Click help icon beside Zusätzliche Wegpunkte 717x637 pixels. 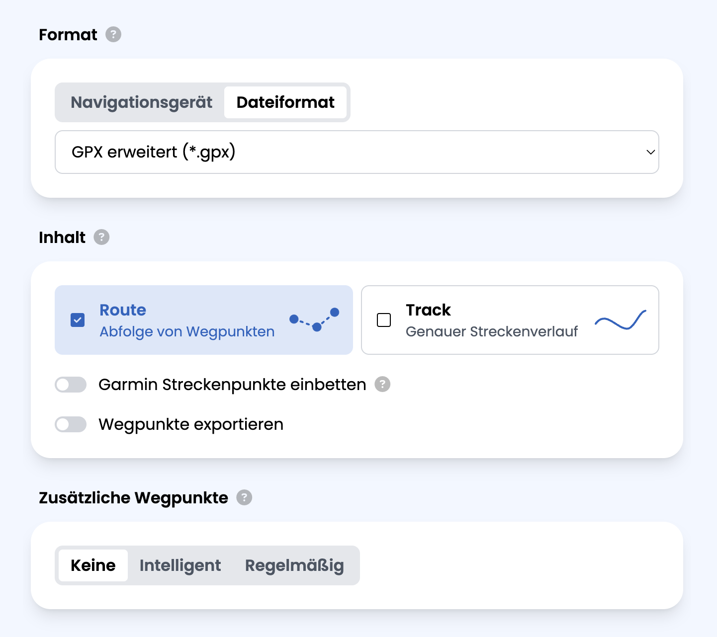coord(244,497)
